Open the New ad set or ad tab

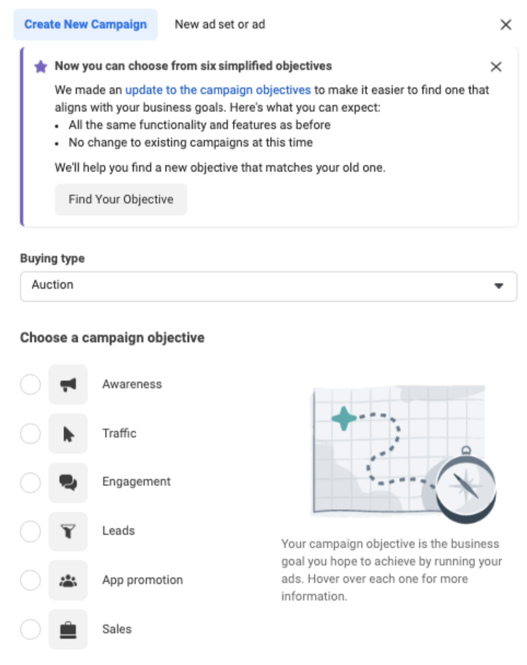219,24
